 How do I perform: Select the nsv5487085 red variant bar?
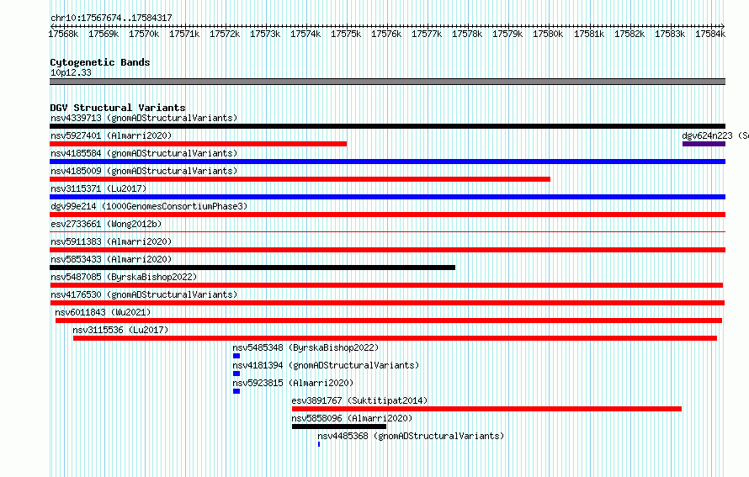pos(386,285)
